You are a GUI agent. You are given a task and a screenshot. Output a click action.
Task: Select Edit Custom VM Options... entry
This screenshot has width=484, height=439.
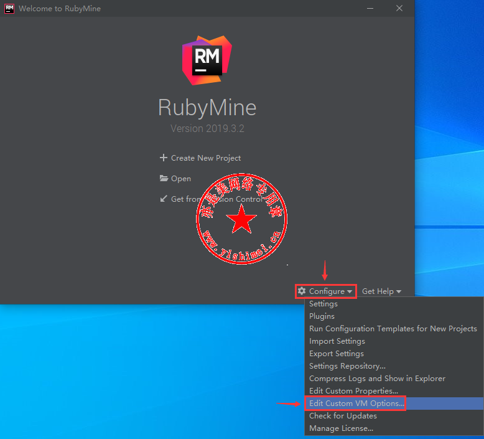[x=394, y=403]
